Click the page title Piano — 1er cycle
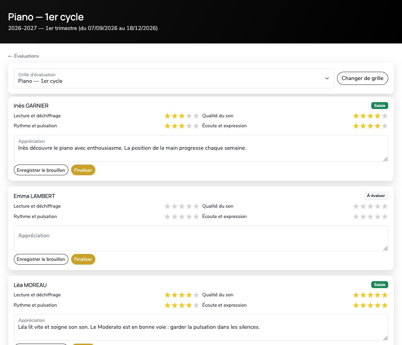 pyautogui.click(x=46, y=17)
